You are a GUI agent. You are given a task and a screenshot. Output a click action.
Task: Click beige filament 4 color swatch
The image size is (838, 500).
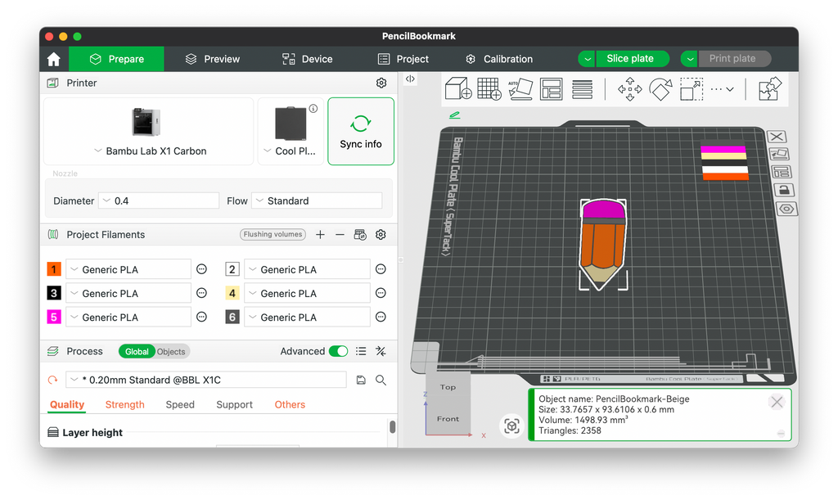click(x=232, y=293)
